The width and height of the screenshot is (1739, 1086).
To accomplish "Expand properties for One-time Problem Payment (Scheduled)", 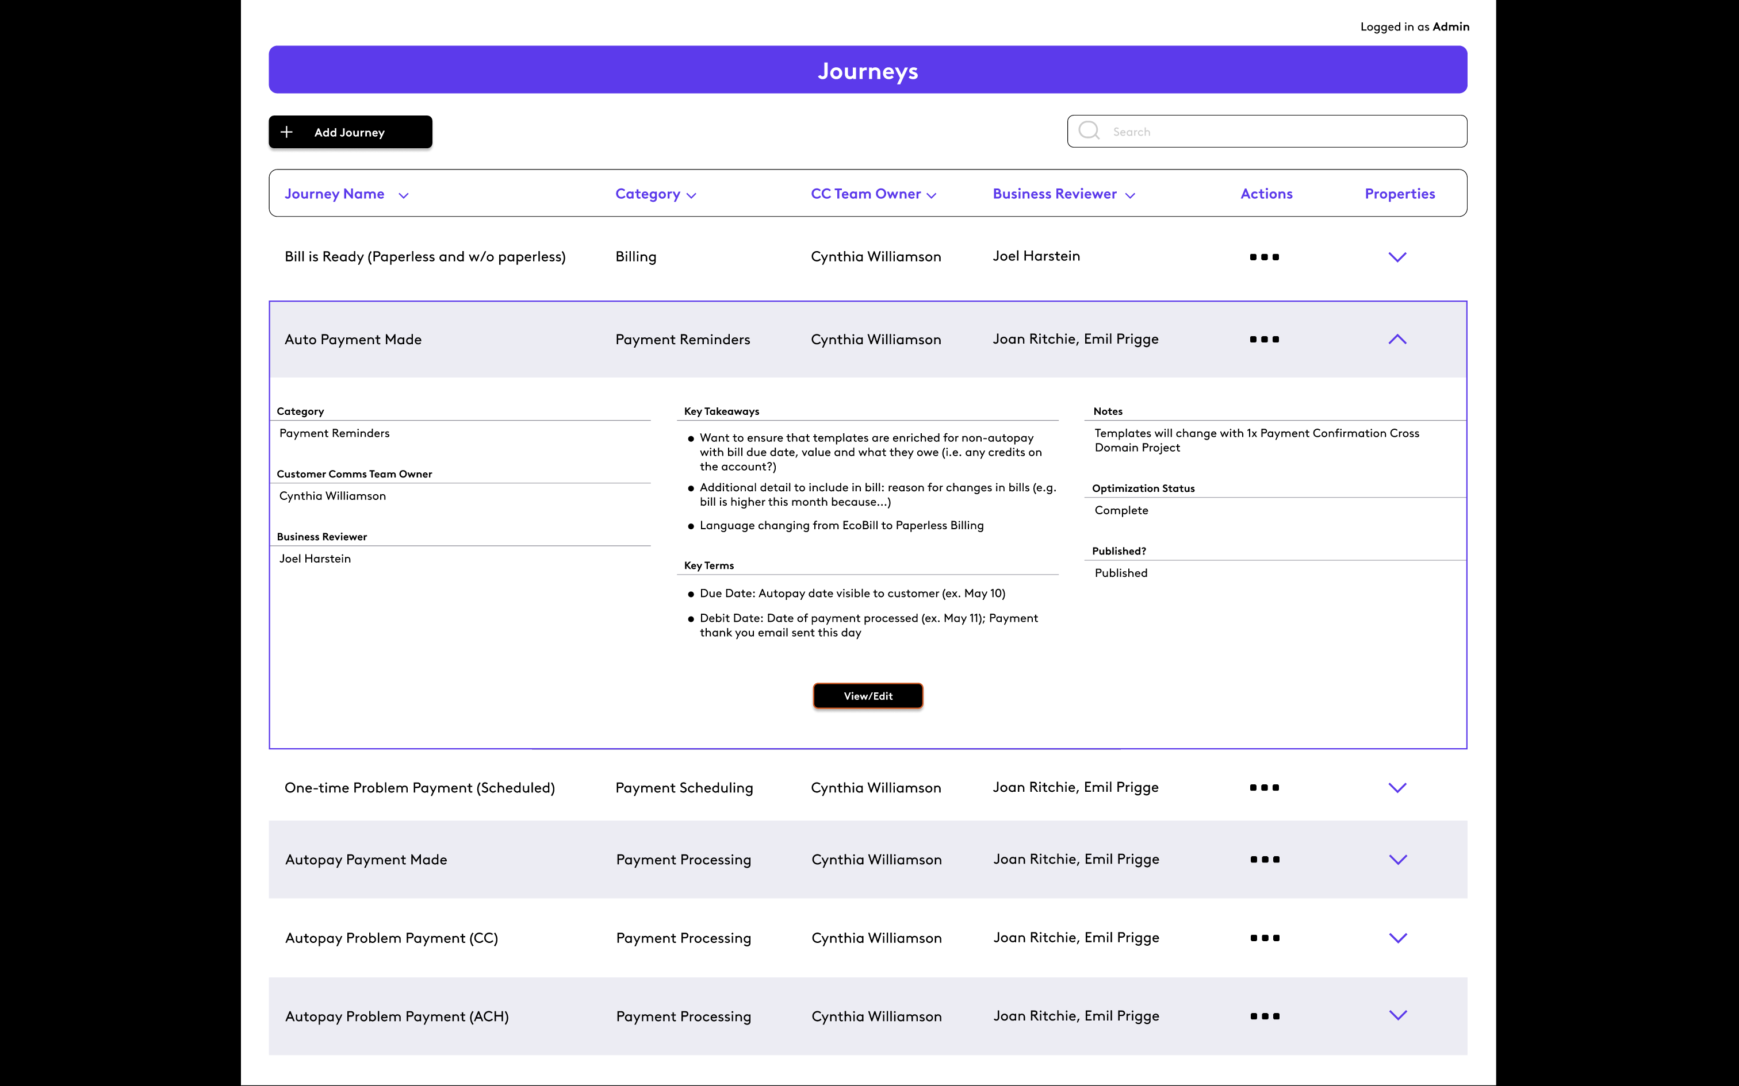I will 1397,788.
